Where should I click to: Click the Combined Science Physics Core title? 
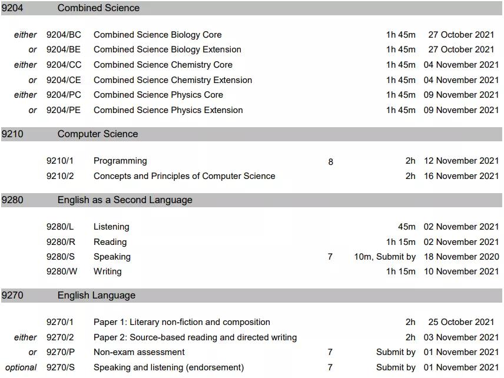[x=158, y=95]
